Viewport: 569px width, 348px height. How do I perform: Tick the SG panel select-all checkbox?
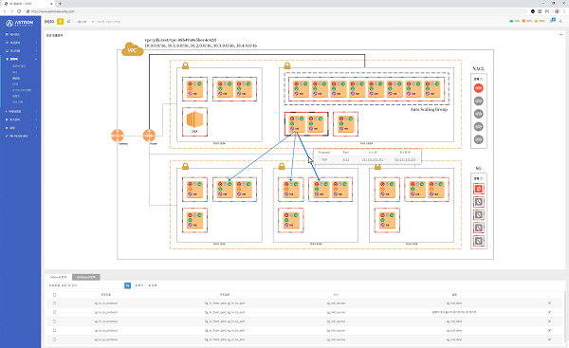pos(481,178)
